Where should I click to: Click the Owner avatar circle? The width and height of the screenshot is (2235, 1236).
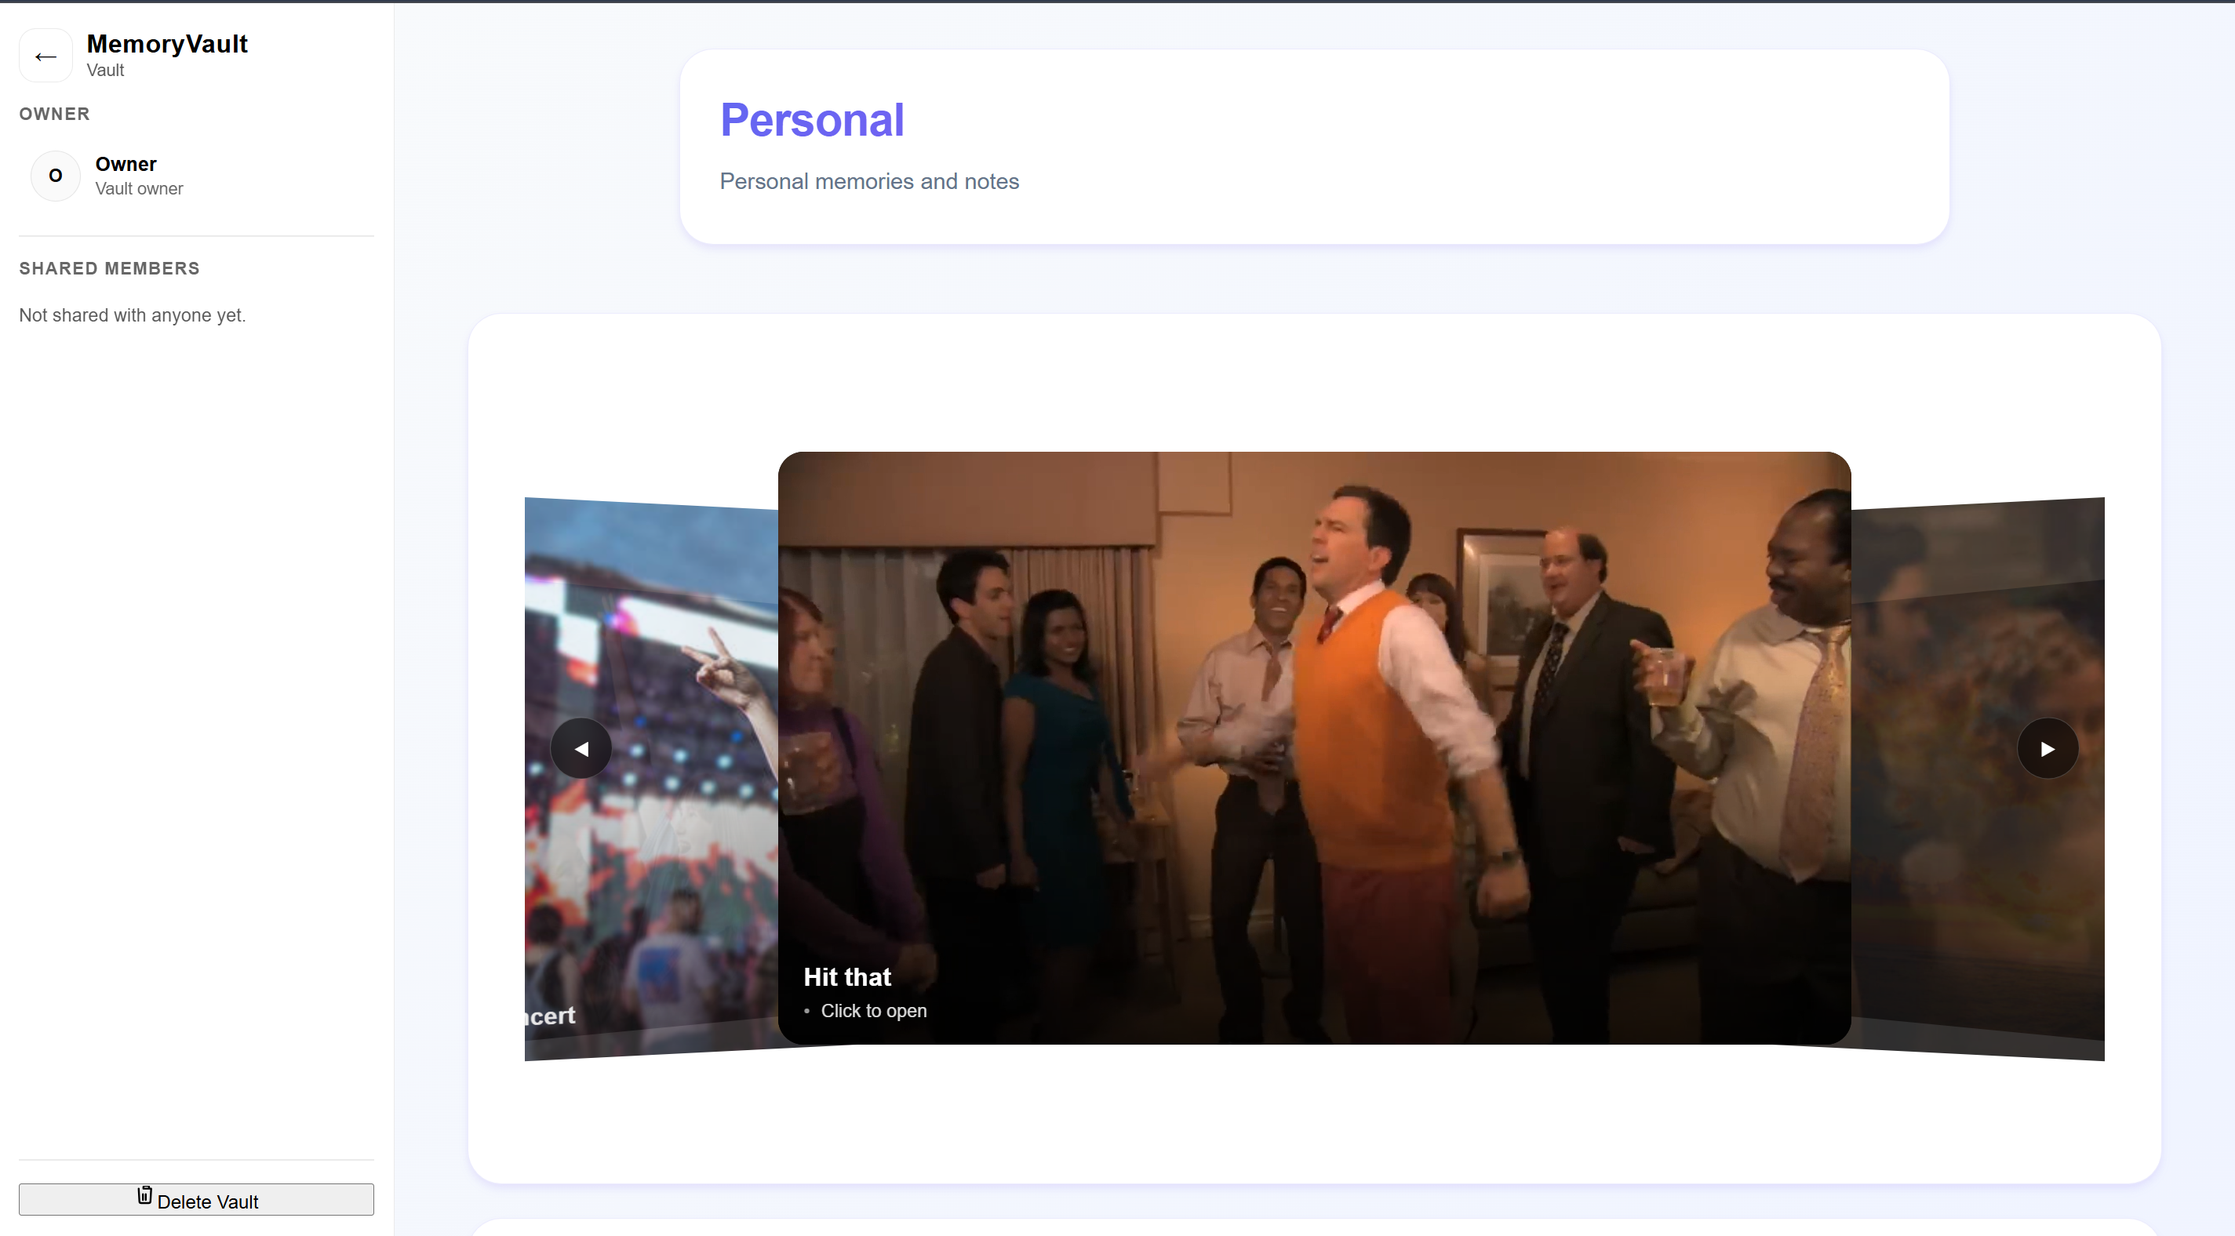tap(56, 176)
